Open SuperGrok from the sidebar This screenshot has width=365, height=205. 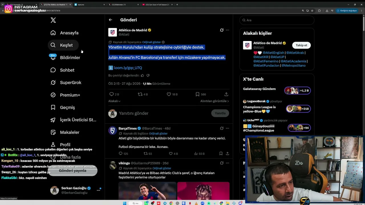point(66,83)
